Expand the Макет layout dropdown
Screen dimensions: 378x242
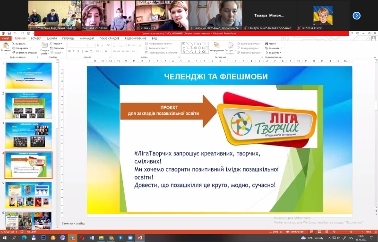56,44
